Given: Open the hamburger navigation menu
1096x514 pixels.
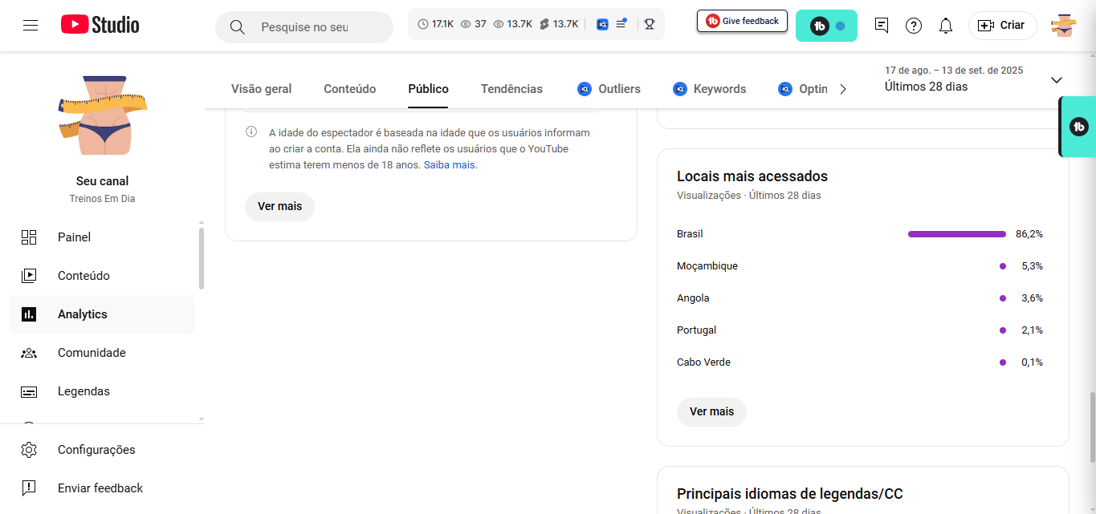Looking at the screenshot, I should click(x=31, y=26).
